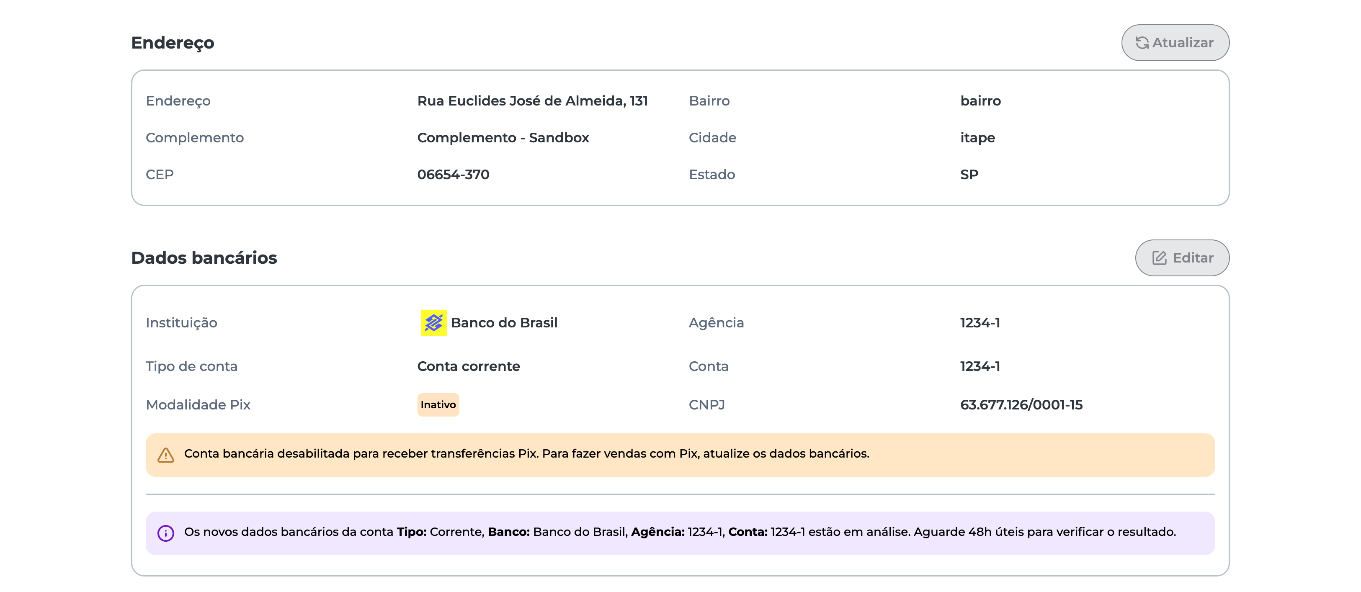
Task: Click the Atualizar refresh icon
Action: (1142, 43)
